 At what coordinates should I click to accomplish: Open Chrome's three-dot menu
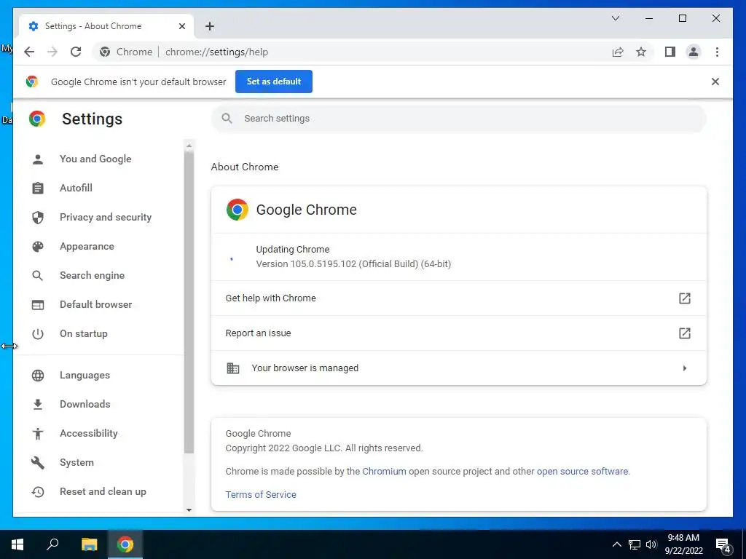(717, 52)
